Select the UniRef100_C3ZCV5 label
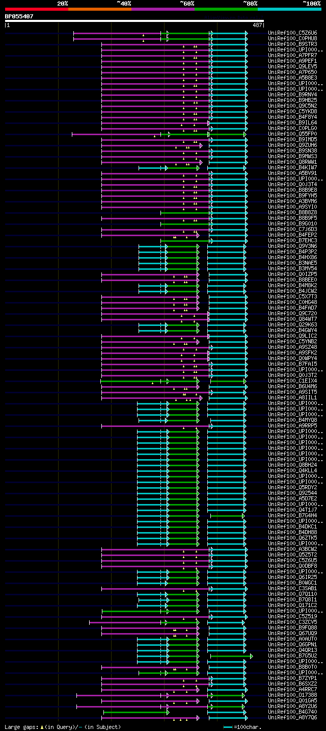This screenshot has height=731, width=326. pos(292,622)
